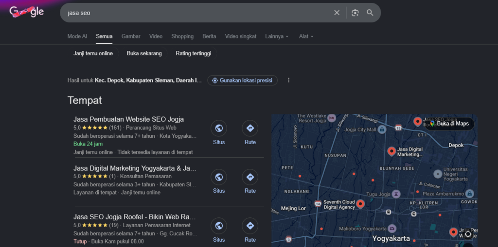Click Seventh Cloud Digital Agency map pin
This screenshot has width=498, height=247.
point(360,203)
